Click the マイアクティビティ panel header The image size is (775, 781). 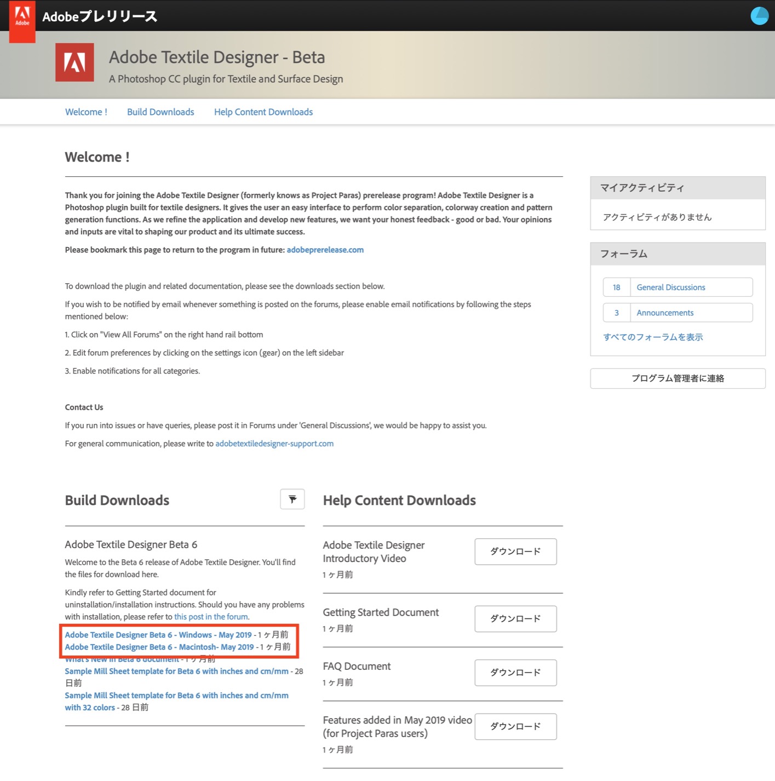pos(678,188)
